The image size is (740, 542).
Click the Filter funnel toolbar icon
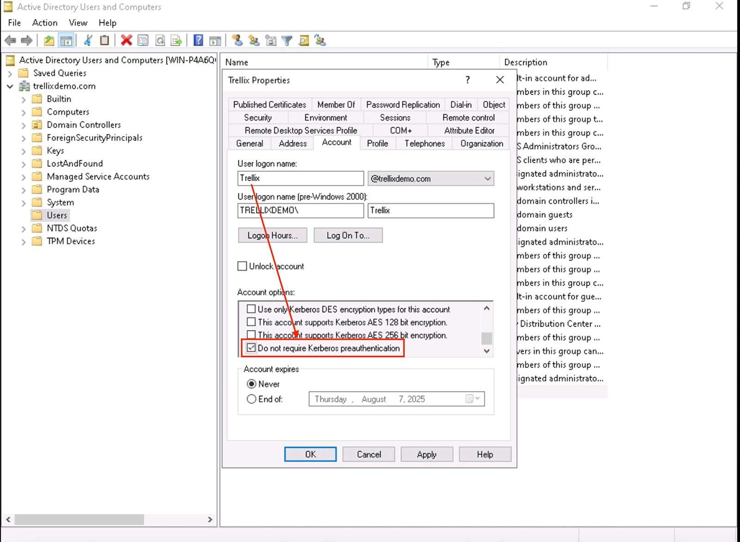point(287,41)
